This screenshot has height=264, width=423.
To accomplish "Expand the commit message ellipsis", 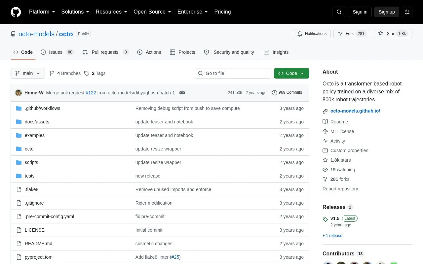I will click(182, 93).
